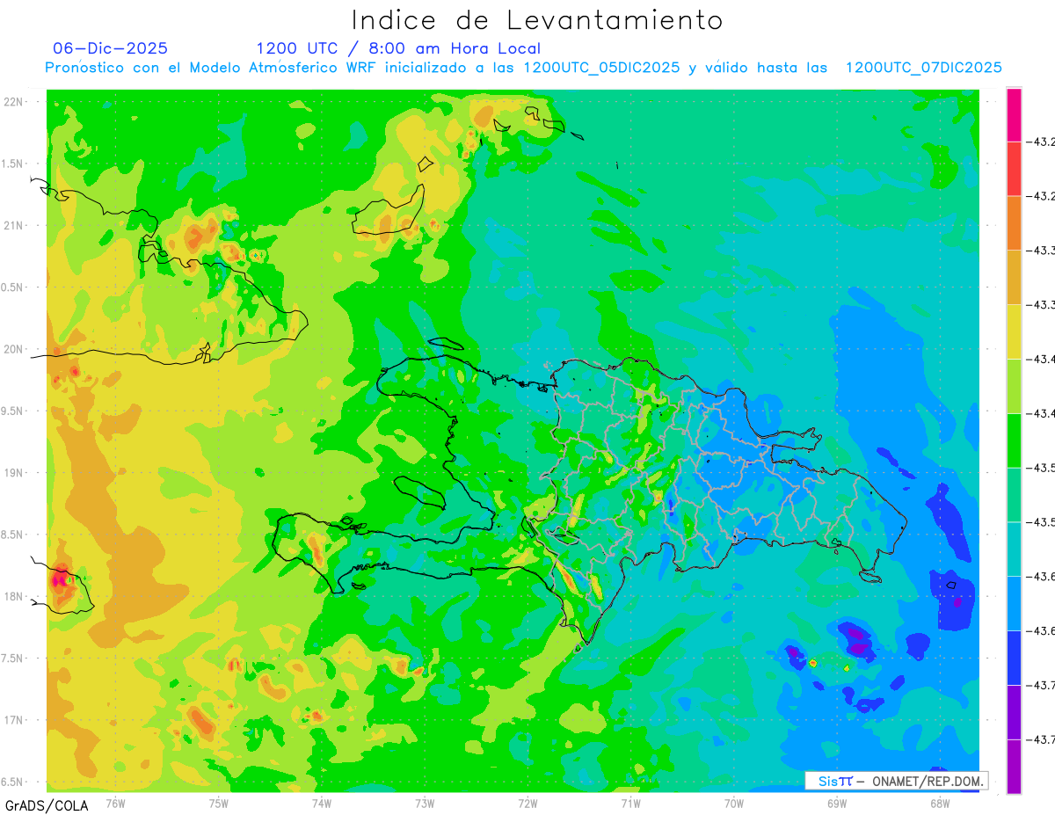Click the '18N' latitude label
Image resolution: width=1055 pixels, height=815 pixels.
[x=13, y=596]
